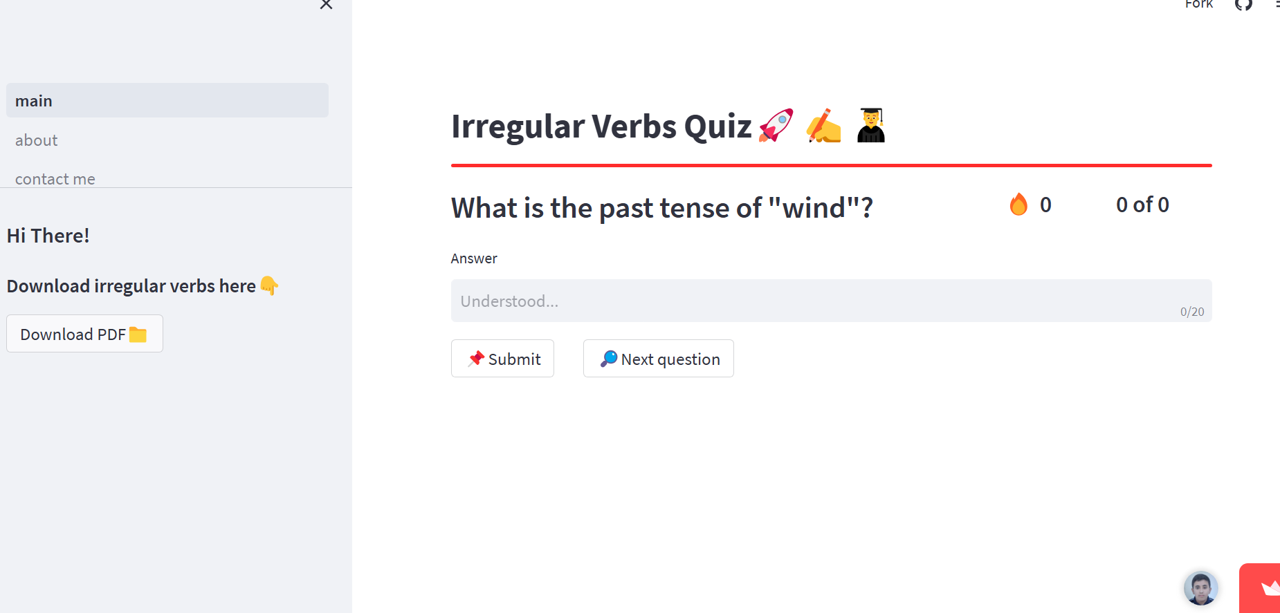The height and width of the screenshot is (613, 1280).
Task: Click the Irregular Verbs Quiz heading
Action: pyautogui.click(x=601, y=126)
